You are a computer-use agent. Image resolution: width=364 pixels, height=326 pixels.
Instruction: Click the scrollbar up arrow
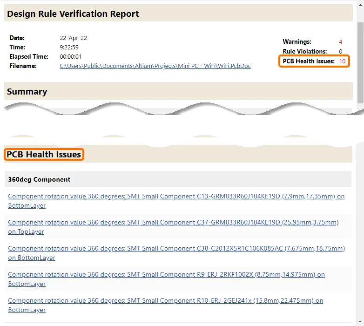click(x=360, y=5)
